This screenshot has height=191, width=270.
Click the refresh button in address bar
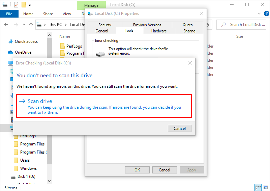click(208, 25)
